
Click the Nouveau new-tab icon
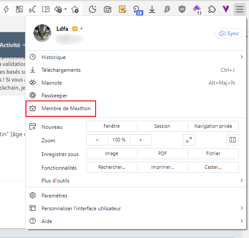(x=33, y=126)
